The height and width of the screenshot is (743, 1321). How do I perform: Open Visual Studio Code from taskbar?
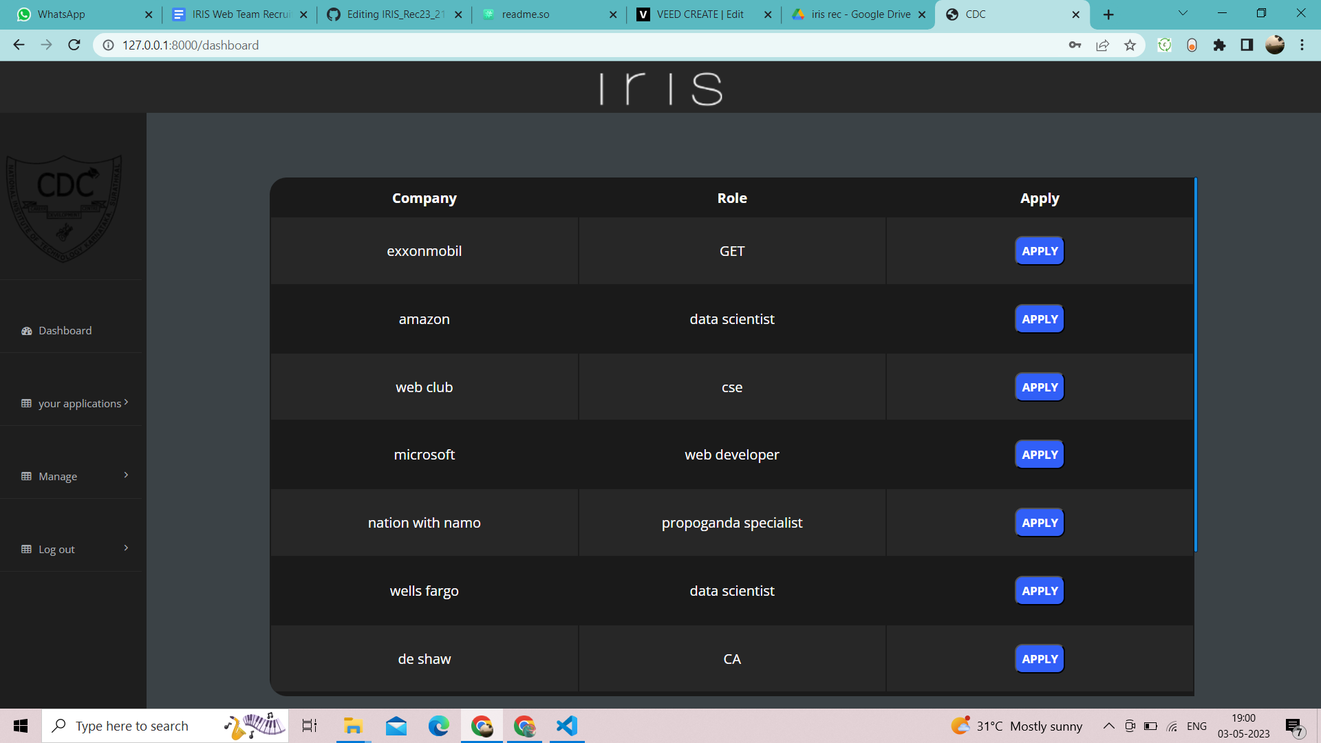[x=566, y=726]
